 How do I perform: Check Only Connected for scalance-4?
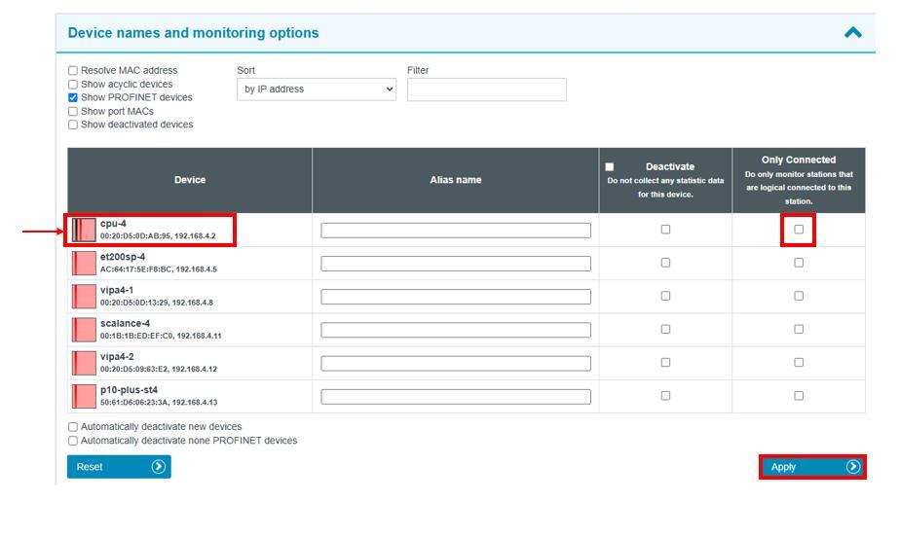coord(799,329)
